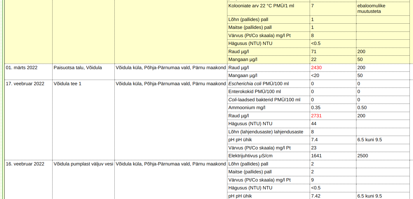This screenshot has height=199, width=413.
Task: Click 'Coli-laadsed bakterid PMÜ/100 ml' parameter
Action: 269,100
